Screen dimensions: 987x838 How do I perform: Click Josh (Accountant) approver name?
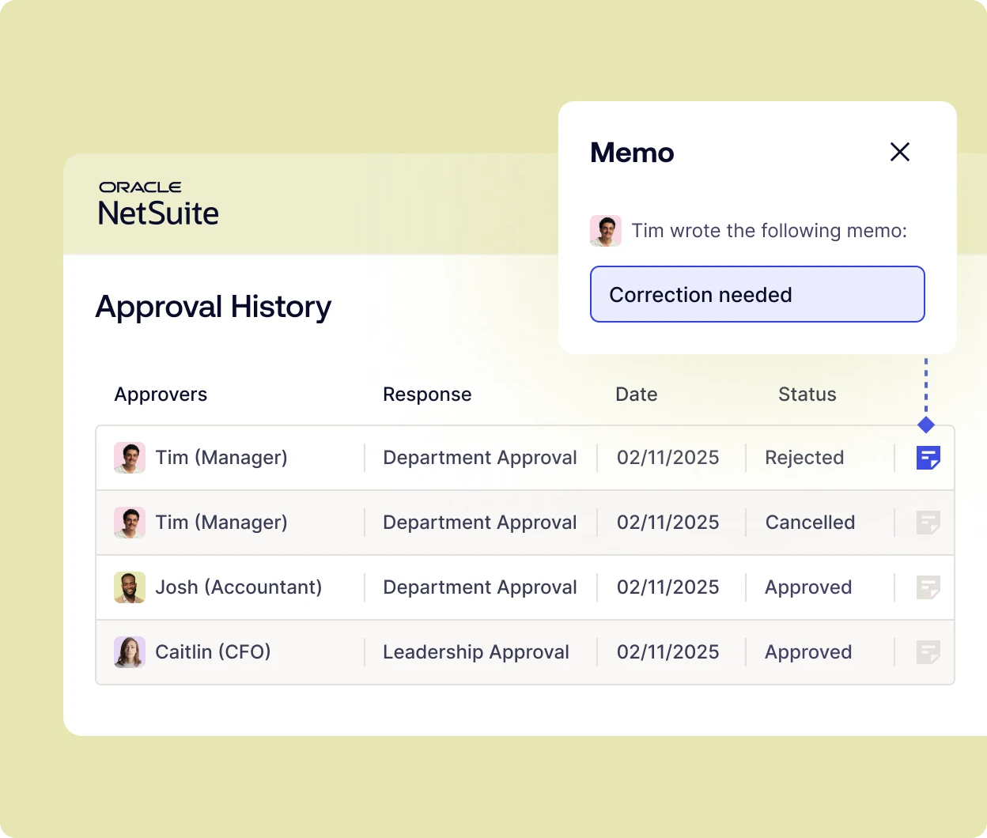238,587
